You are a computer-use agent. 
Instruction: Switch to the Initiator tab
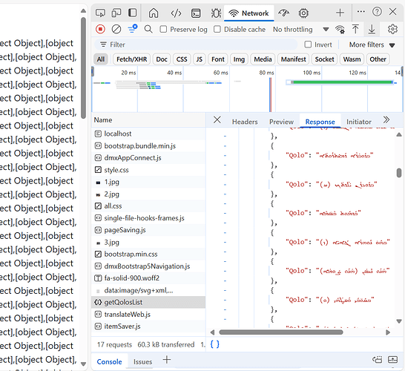[359, 122]
